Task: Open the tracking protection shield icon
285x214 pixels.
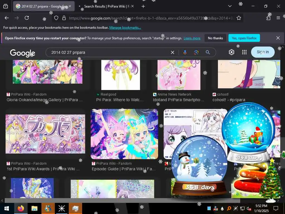Action: click(56, 18)
